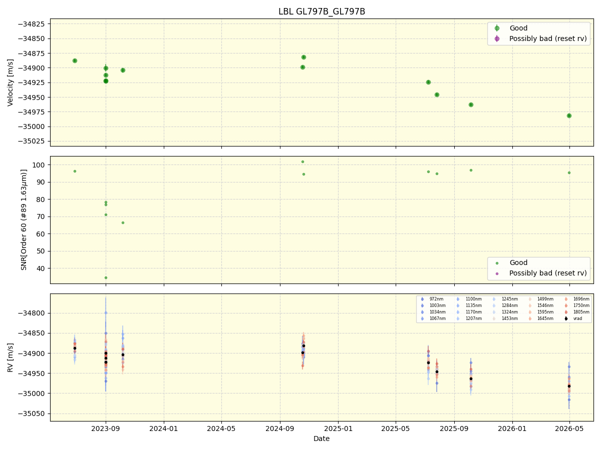
Task: Click the 2024-01 date tick label
Action: (x=164, y=428)
